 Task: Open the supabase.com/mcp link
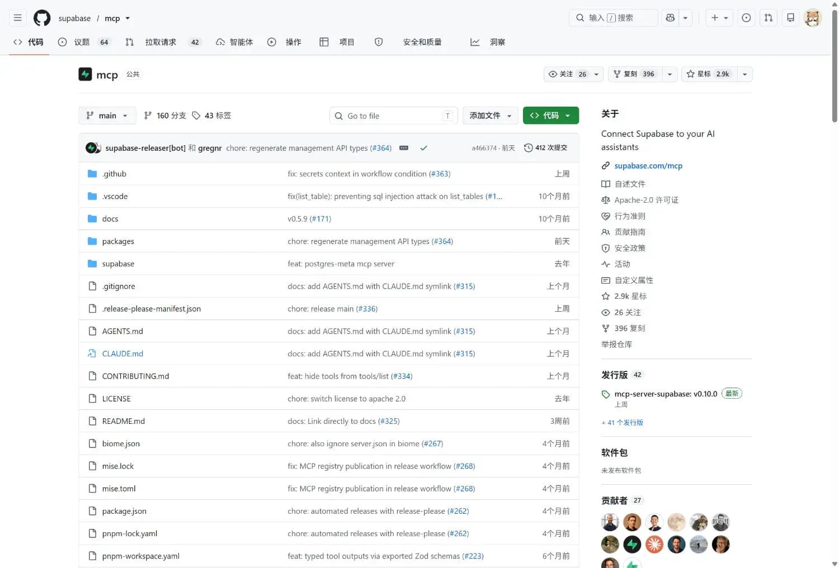pos(648,166)
